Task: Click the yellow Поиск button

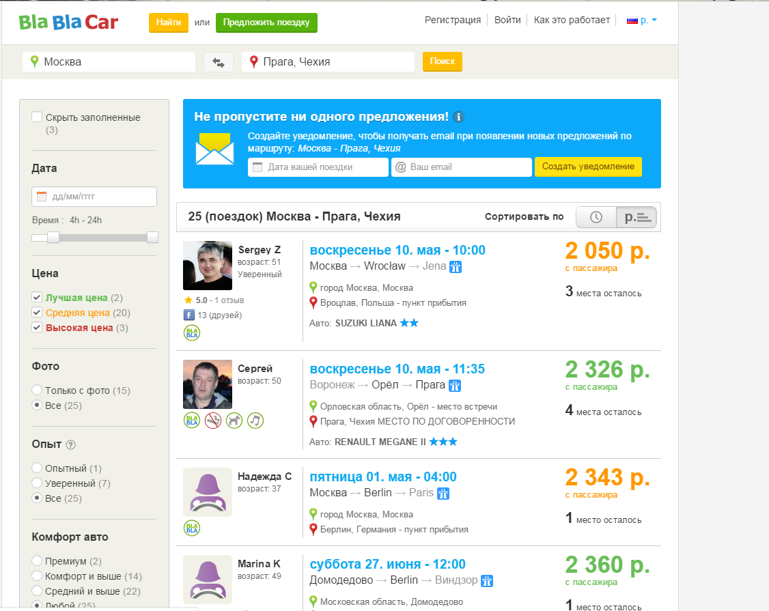Action: coord(443,62)
